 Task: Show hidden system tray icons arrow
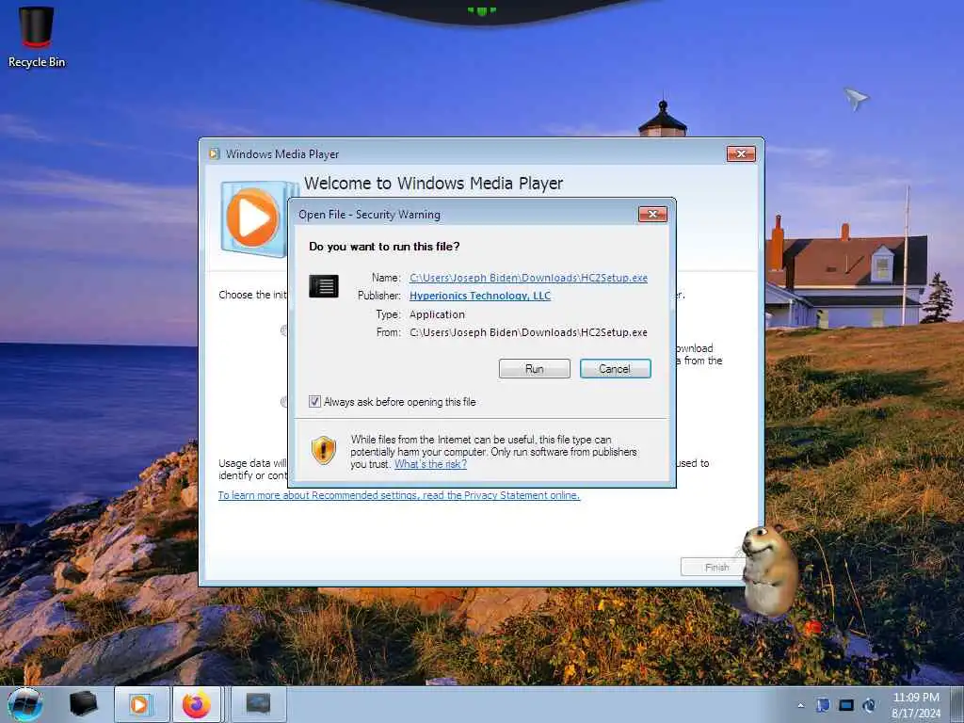800,705
